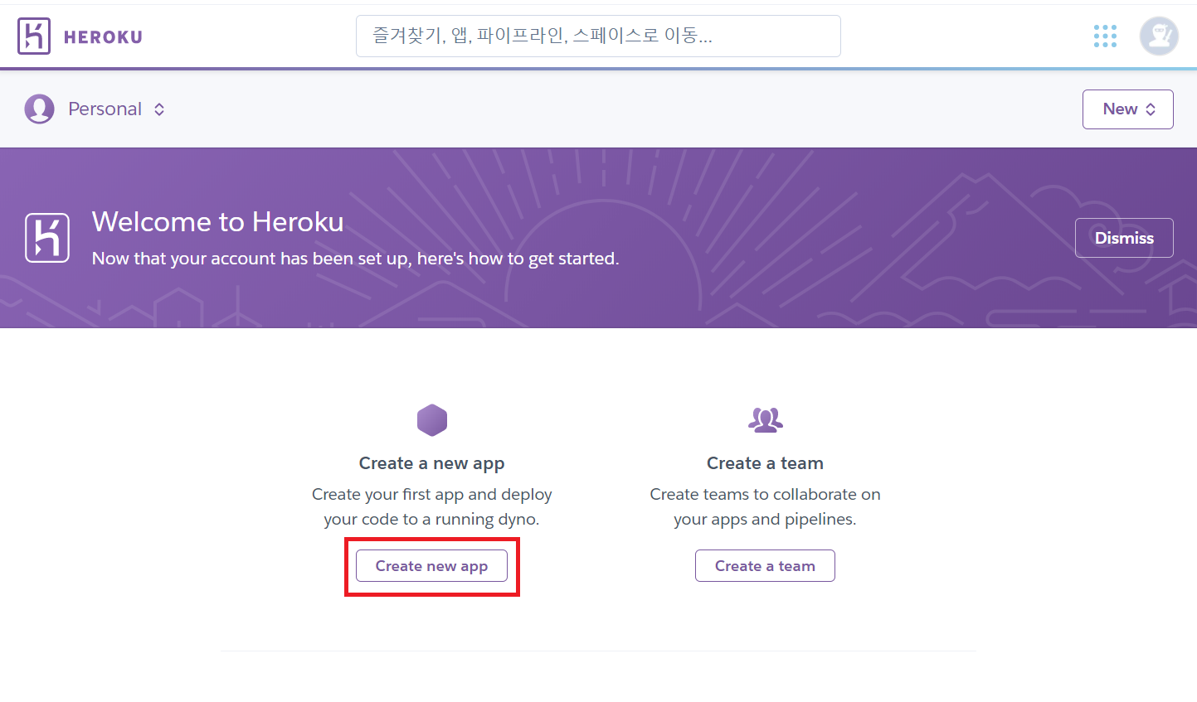Click text 'Now that your account has been set up'

coord(251,259)
